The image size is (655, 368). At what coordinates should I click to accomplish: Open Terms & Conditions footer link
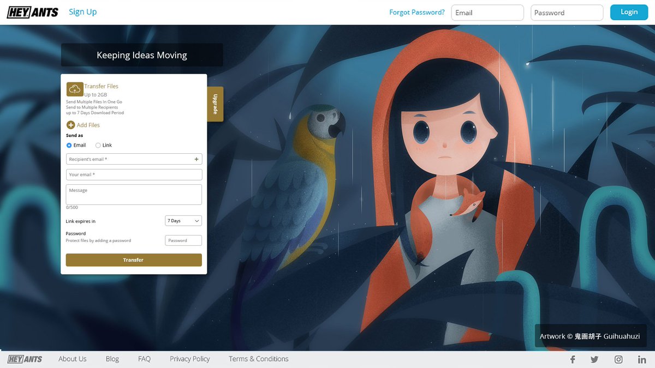click(x=259, y=359)
